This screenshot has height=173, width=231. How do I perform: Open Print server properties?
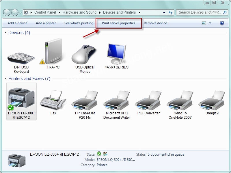(x=118, y=23)
